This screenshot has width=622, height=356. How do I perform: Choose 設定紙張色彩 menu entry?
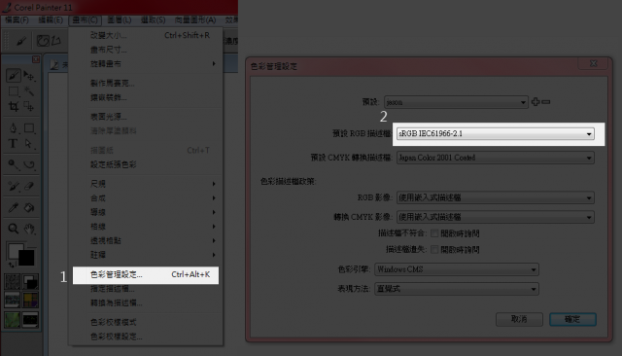146,164
